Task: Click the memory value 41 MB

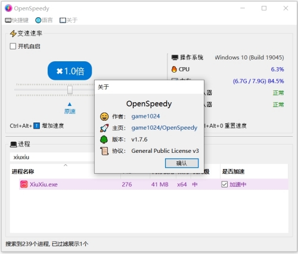Action: (x=160, y=184)
